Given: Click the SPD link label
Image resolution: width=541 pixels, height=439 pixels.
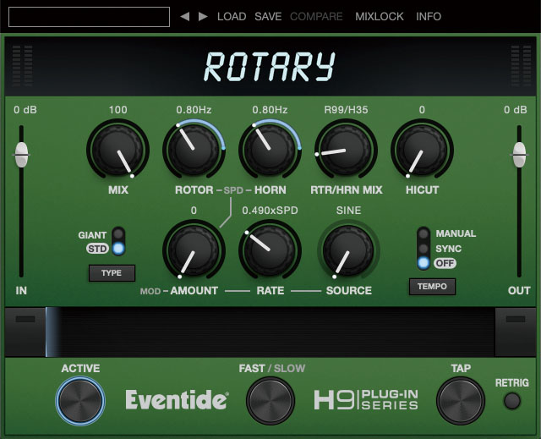Looking at the screenshot, I should [233, 190].
